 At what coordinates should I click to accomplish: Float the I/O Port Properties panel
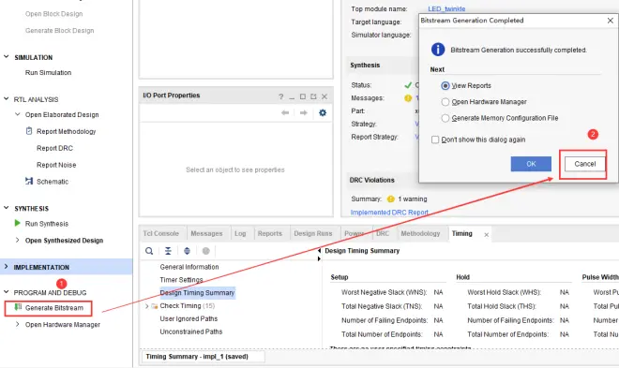(313, 96)
